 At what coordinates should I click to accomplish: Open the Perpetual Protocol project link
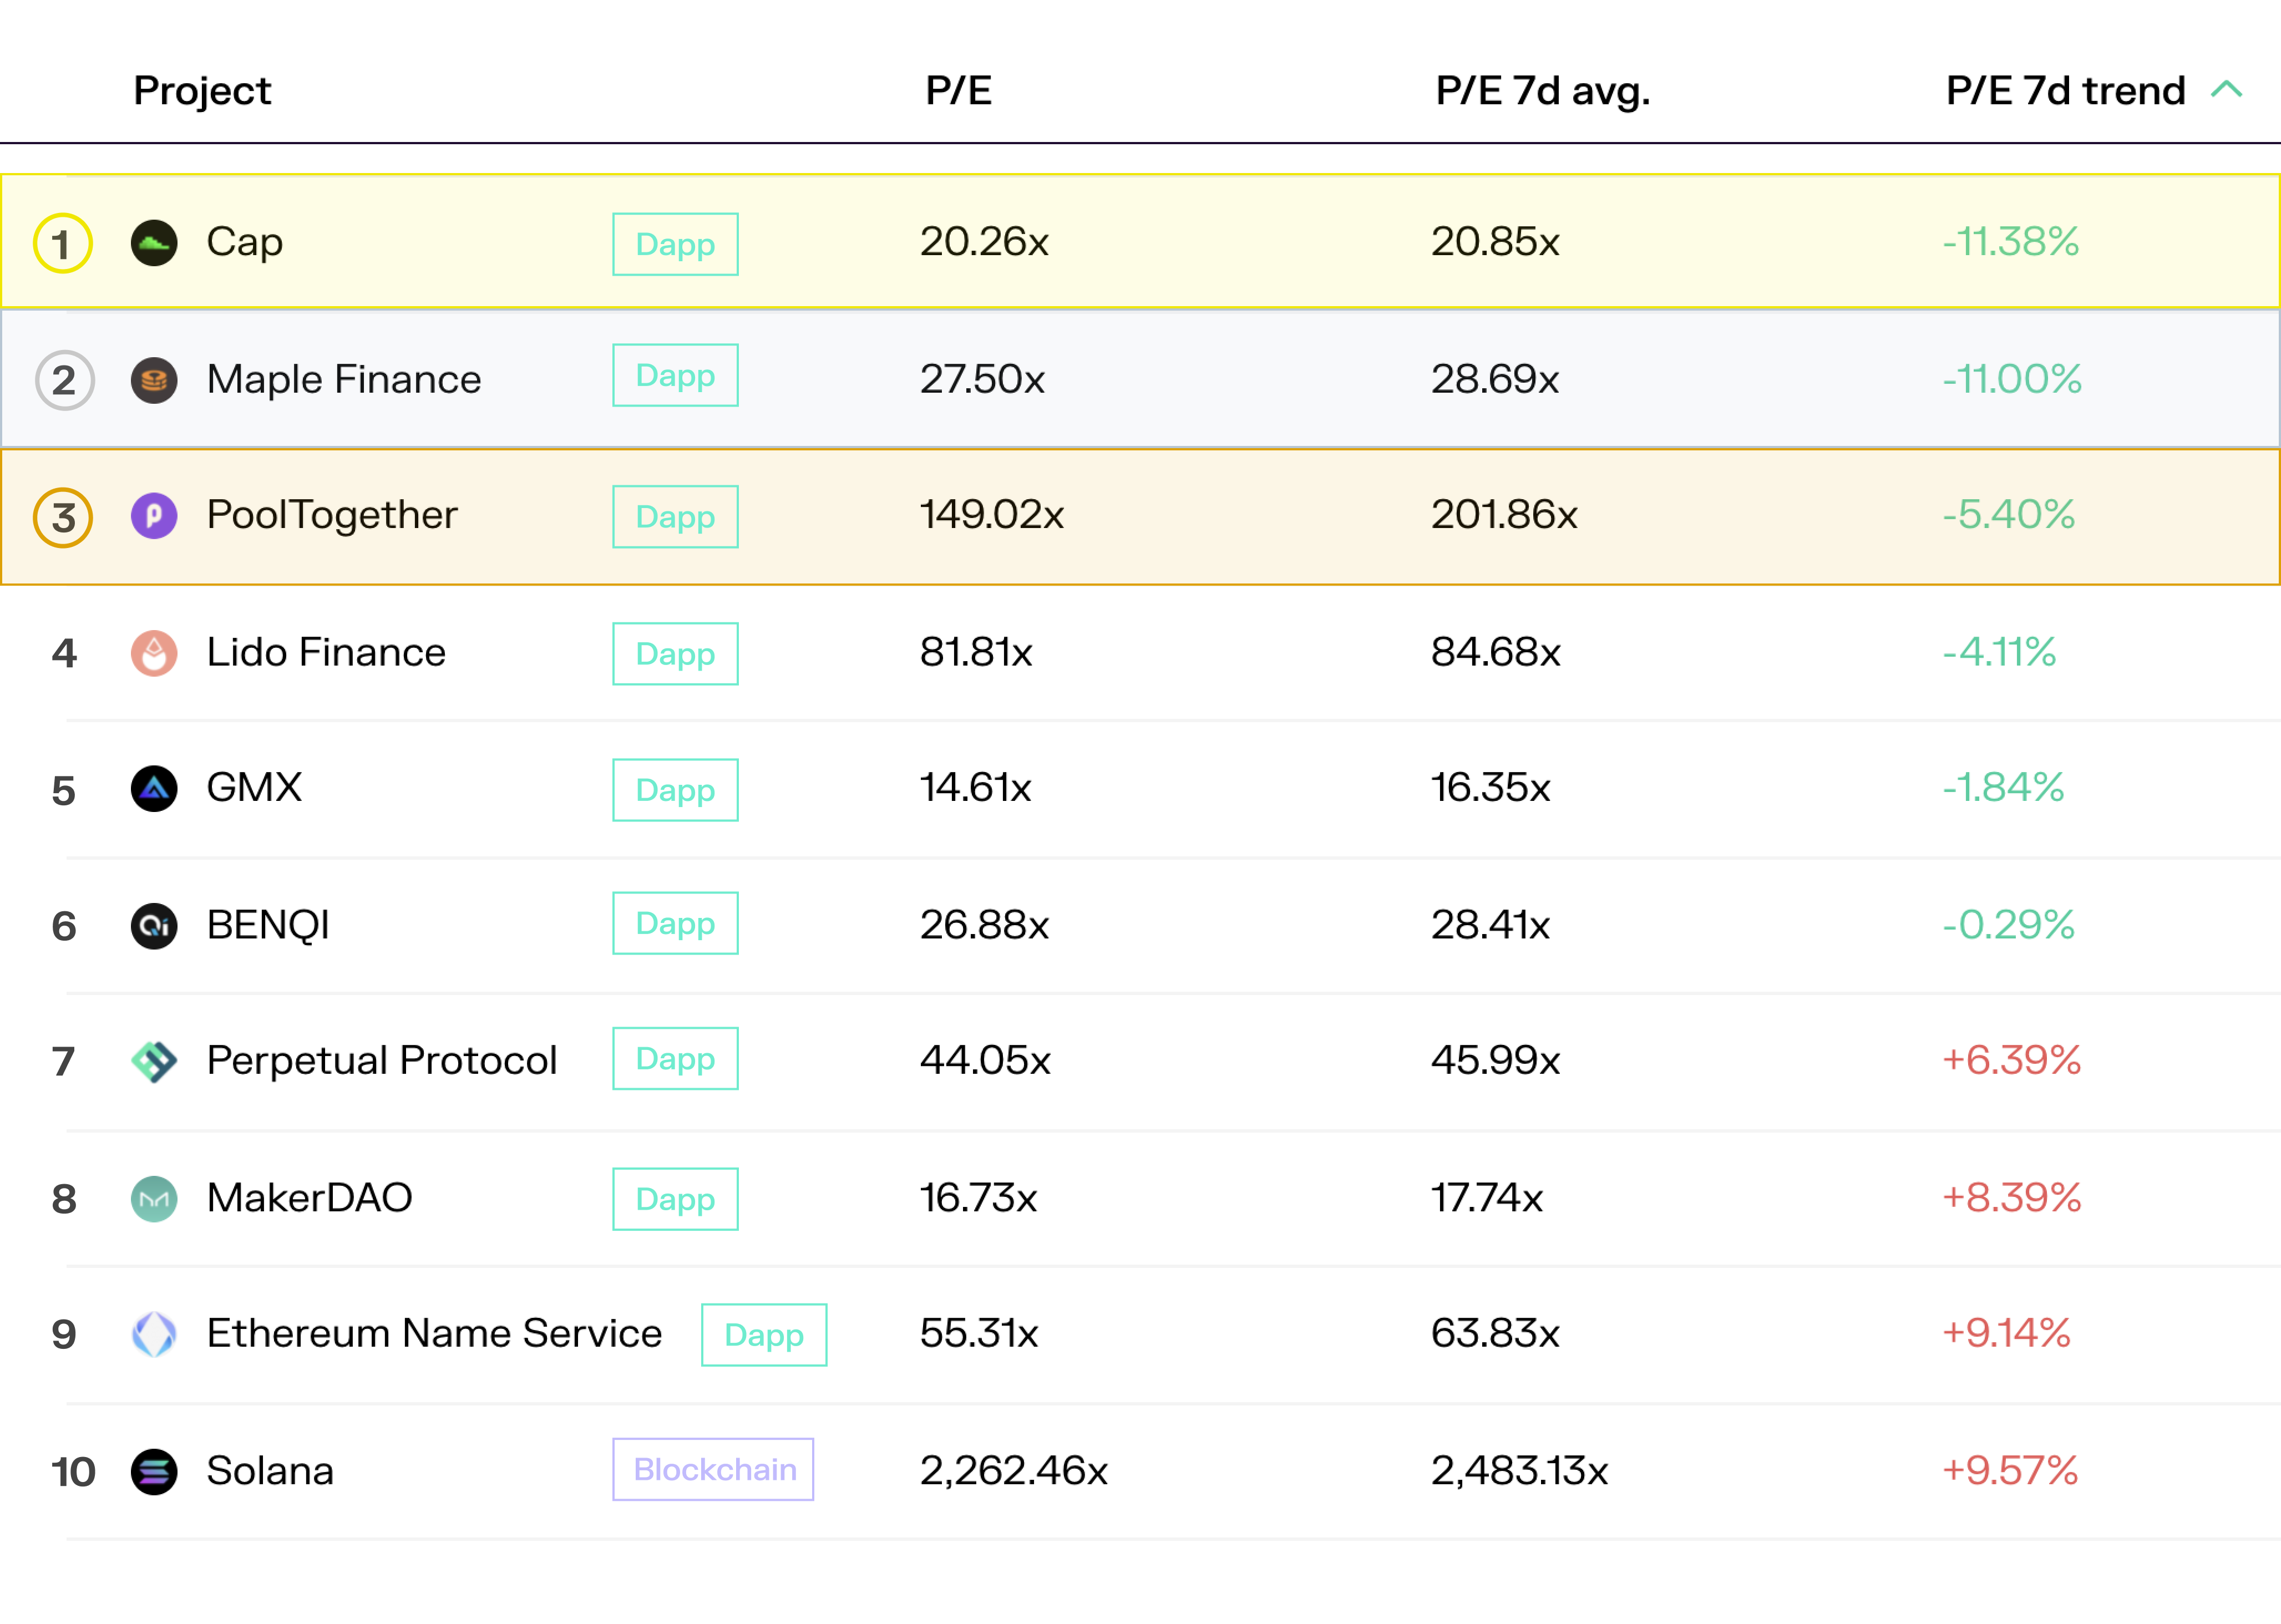[381, 1060]
